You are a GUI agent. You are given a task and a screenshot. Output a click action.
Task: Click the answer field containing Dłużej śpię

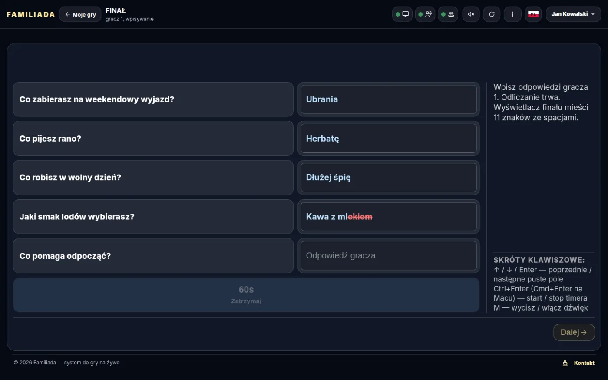(389, 178)
